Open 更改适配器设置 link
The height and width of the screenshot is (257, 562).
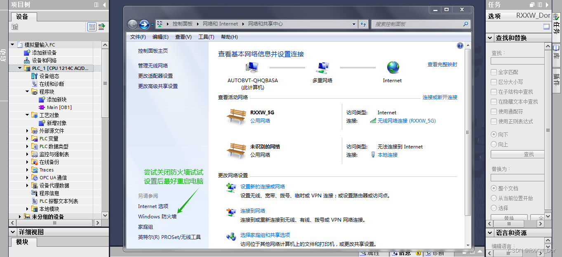[155, 76]
